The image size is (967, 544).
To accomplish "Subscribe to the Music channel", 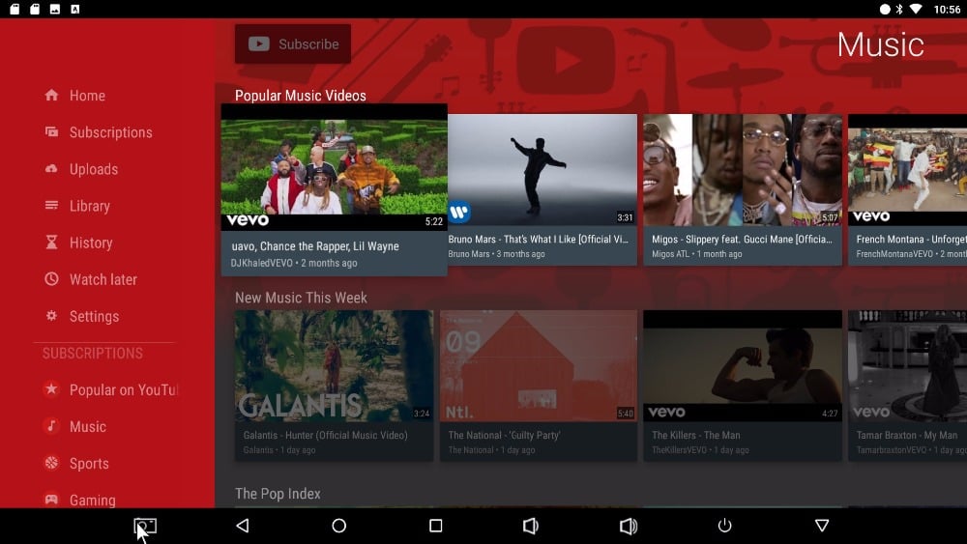I will click(293, 43).
